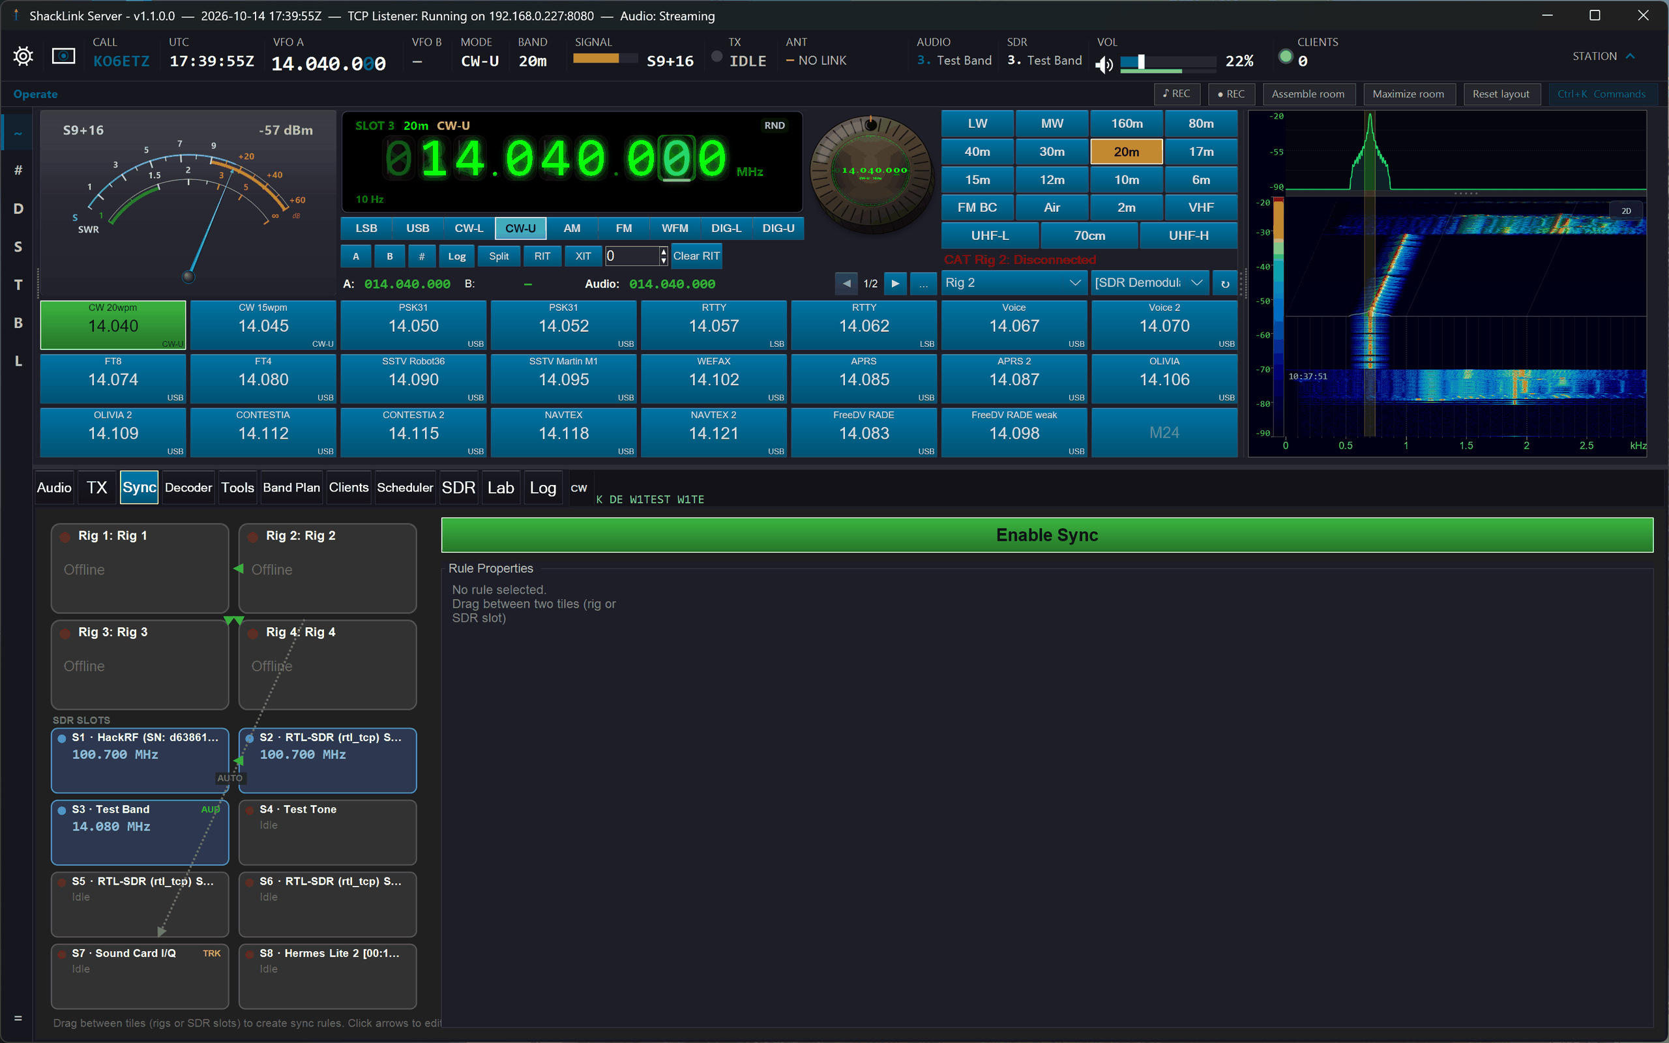Select the FT8 14.074 memory tile
The width and height of the screenshot is (1669, 1043).
coord(113,379)
